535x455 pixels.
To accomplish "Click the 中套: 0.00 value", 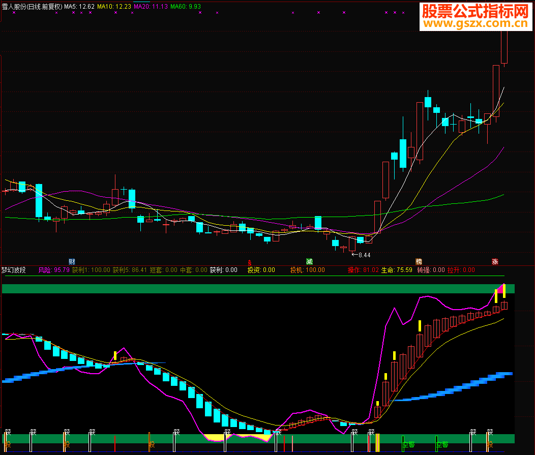I will 193,270.
